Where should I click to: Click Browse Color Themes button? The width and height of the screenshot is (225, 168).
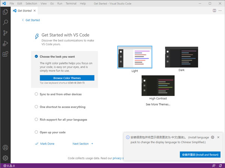coord(67,78)
